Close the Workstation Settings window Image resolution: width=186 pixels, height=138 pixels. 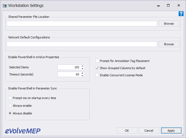pyautogui.click(x=179, y=5)
